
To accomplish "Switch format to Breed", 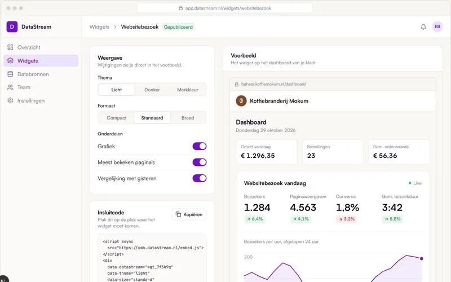I will click(x=188, y=118).
